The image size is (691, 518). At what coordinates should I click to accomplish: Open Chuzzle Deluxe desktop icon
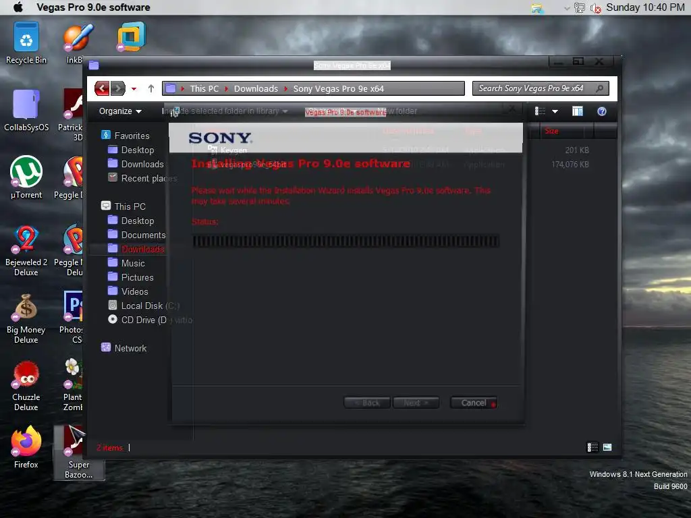(x=26, y=385)
